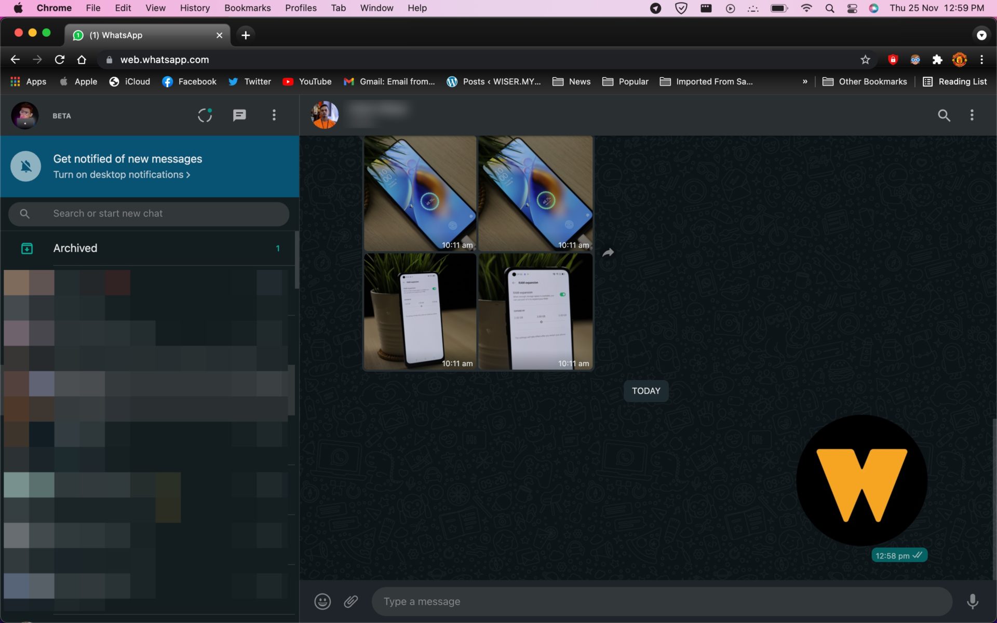Open macOS Control Center toggles
This screenshot has width=997, height=623.
point(852,8)
